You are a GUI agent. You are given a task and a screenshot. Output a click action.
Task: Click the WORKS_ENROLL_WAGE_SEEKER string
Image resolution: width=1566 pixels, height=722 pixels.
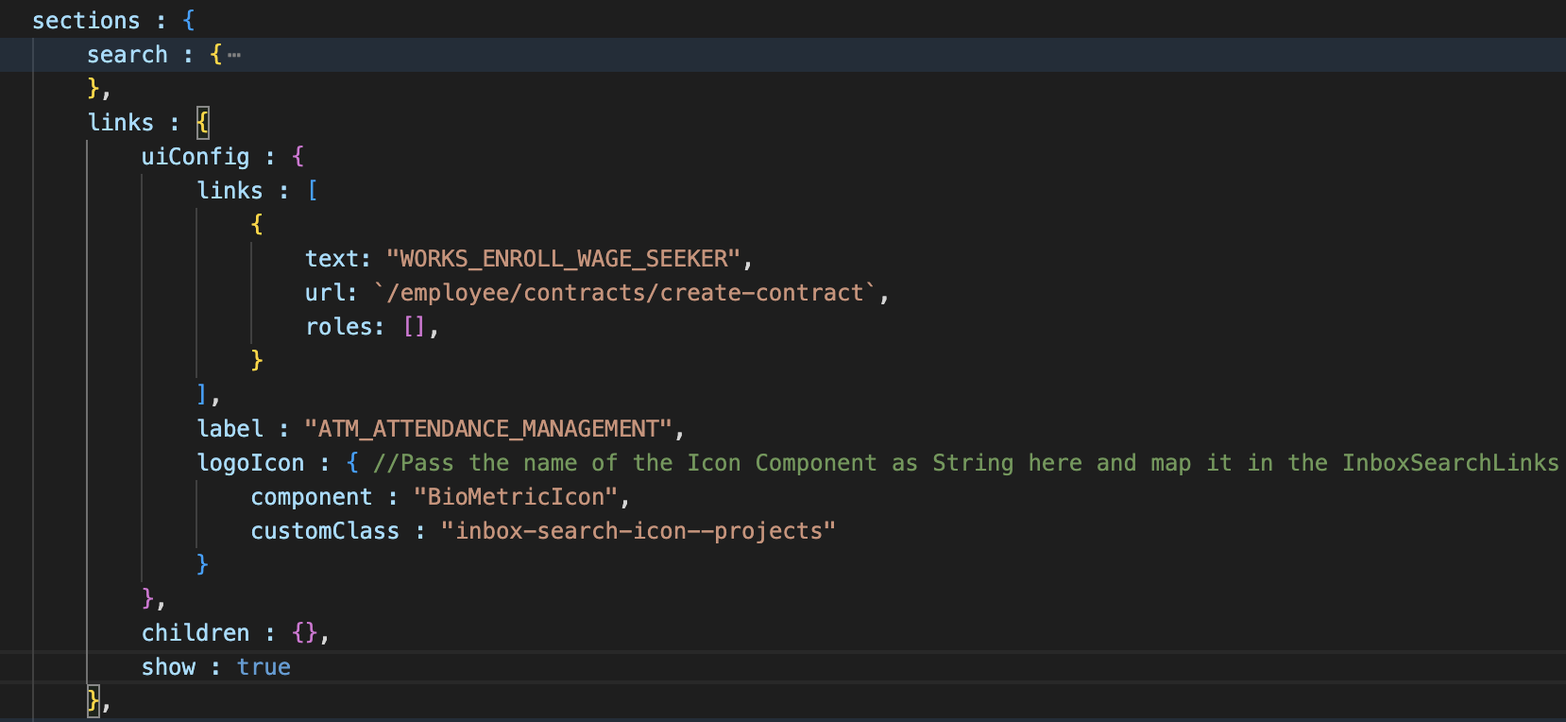pos(563,259)
